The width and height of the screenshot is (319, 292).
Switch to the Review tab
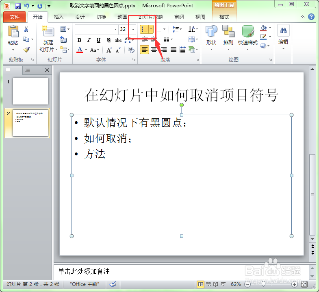tap(179, 17)
